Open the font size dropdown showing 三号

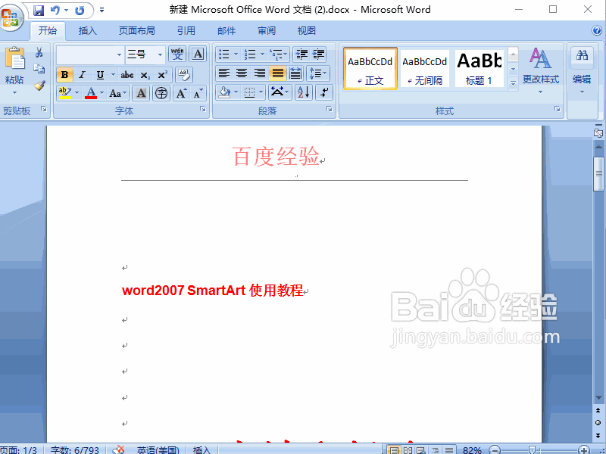coord(160,54)
